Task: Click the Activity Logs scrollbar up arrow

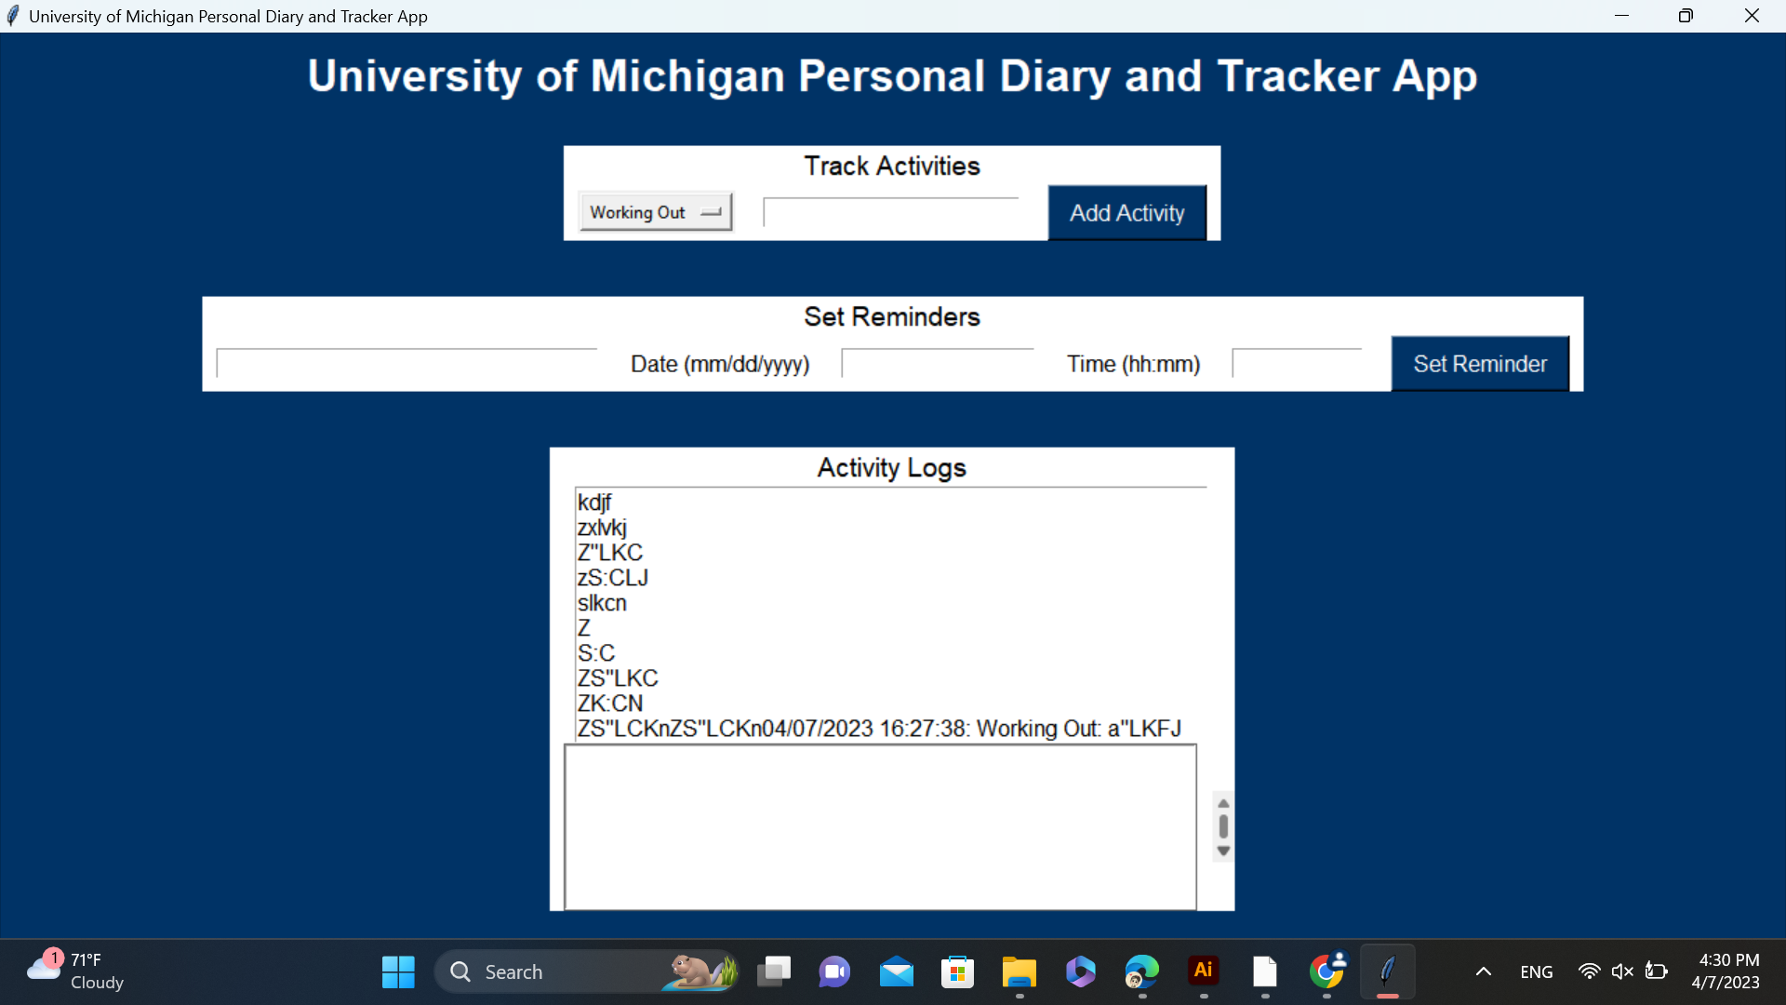Action: (x=1223, y=803)
